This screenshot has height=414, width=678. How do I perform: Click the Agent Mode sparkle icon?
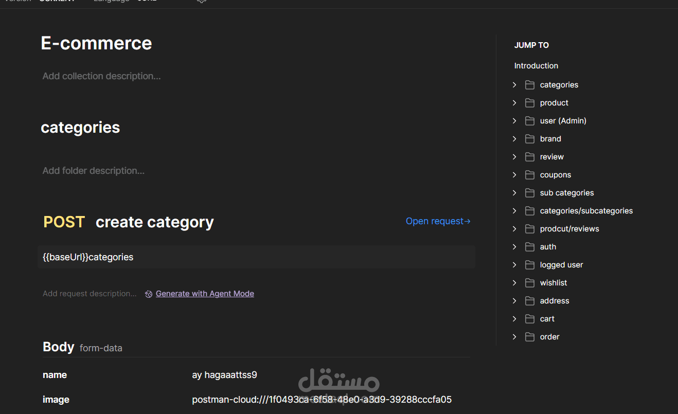pos(149,294)
